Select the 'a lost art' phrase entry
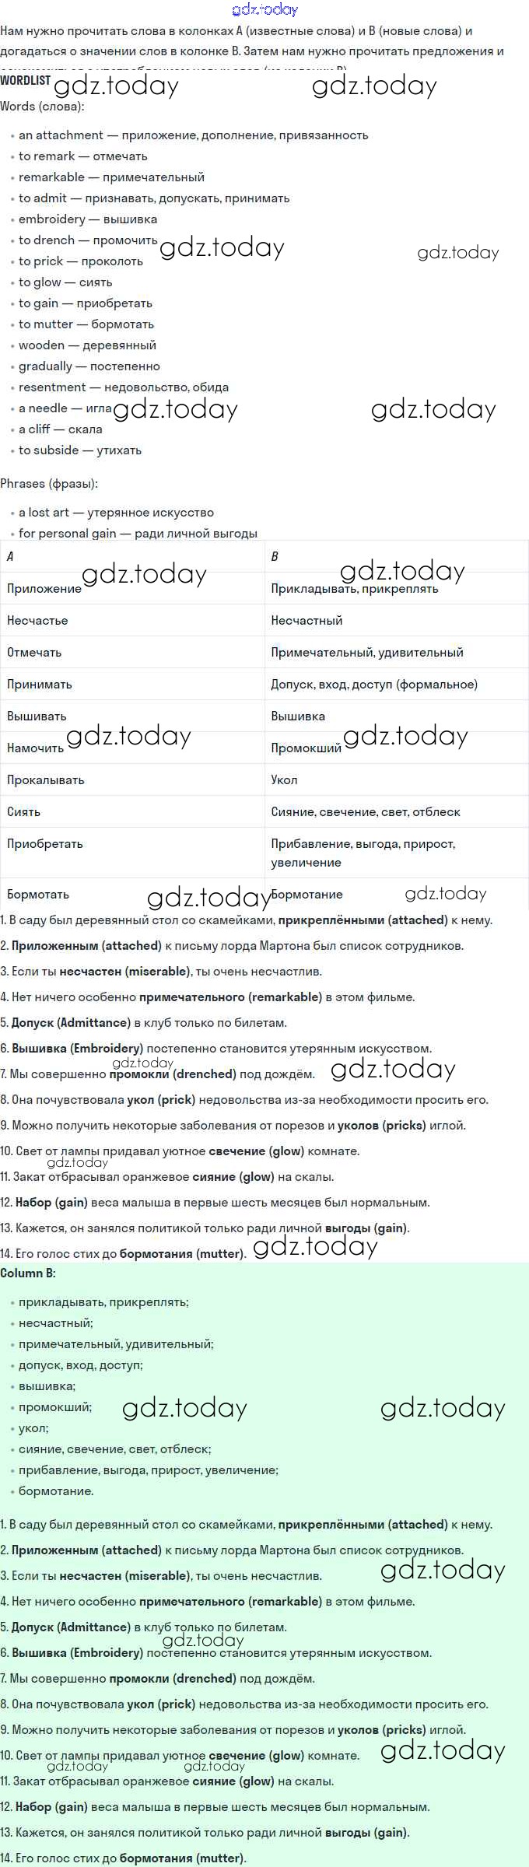This screenshot has height=1867, width=529. coord(116,513)
